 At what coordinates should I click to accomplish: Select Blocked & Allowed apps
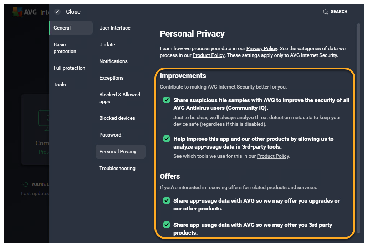click(x=120, y=98)
